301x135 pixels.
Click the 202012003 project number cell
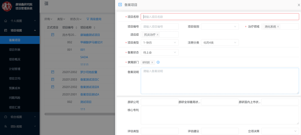tap(70, 79)
